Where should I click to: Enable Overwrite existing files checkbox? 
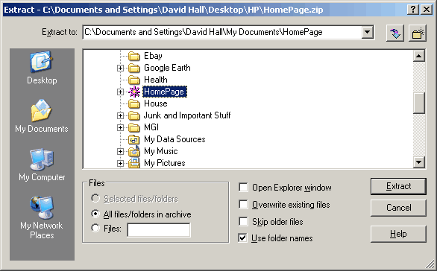(243, 205)
